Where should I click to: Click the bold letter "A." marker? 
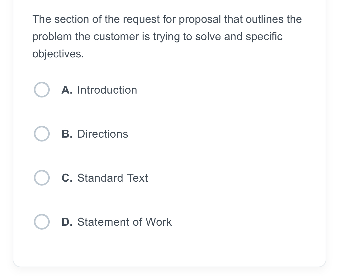coord(67,90)
